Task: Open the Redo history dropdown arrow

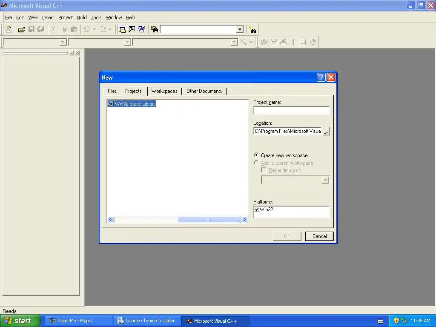Action: coord(110,29)
